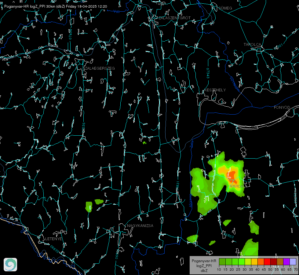Click the legend's dbZ unit label
Screen dimensions: 299x275
click(204, 271)
